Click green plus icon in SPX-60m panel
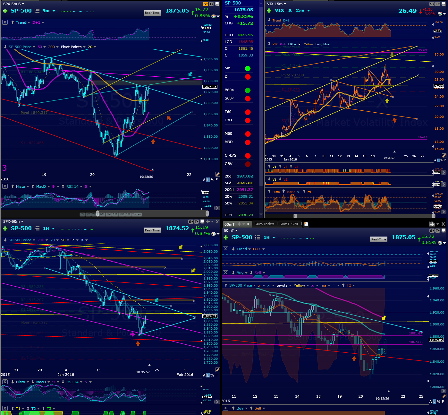This screenshot has height=415, width=448. pyautogui.click(x=5, y=229)
